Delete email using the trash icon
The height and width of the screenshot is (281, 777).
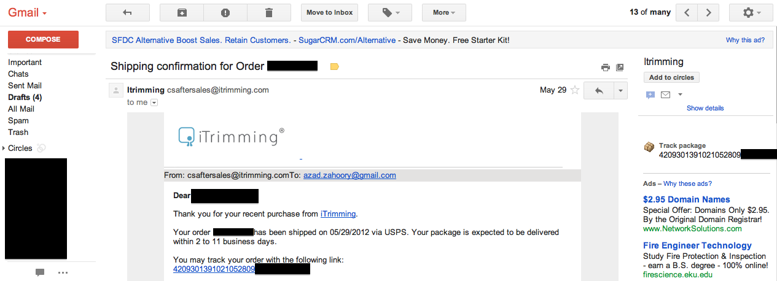click(x=268, y=12)
